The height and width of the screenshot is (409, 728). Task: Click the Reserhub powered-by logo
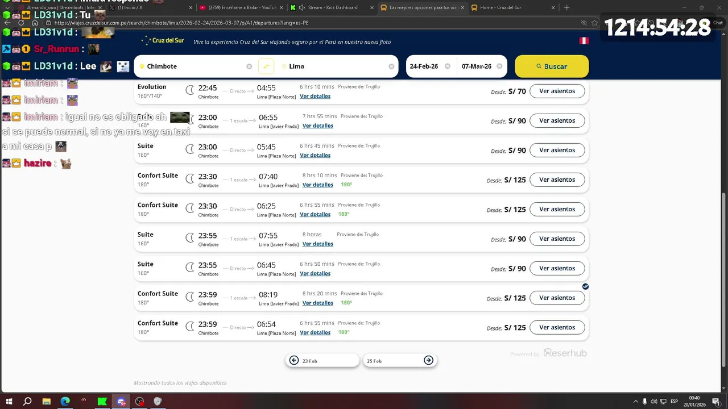(x=565, y=353)
